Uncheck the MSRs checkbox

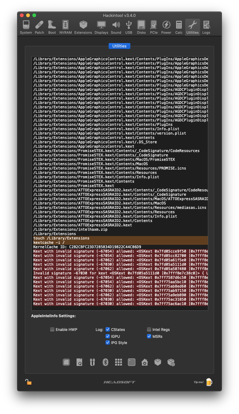pyautogui.click(x=149, y=336)
